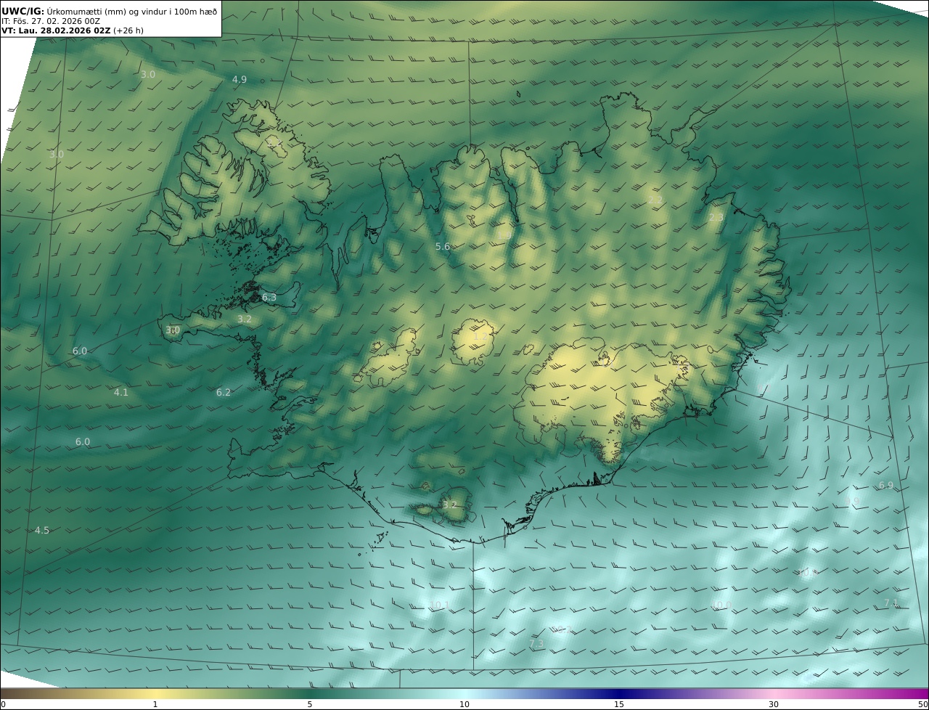Click the 2.3 value near the east coast
This screenshot has height=710, width=929.
click(x=716, y=218)
